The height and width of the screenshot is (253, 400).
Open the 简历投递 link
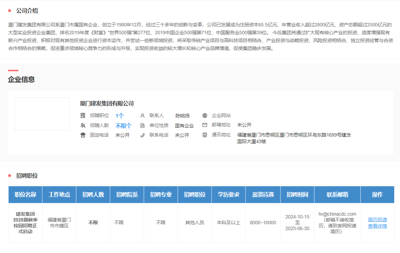click(377, 219)
